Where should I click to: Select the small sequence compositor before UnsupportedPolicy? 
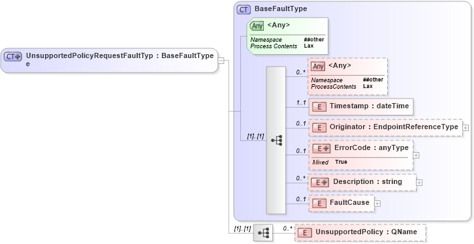(x=263, y=233)
